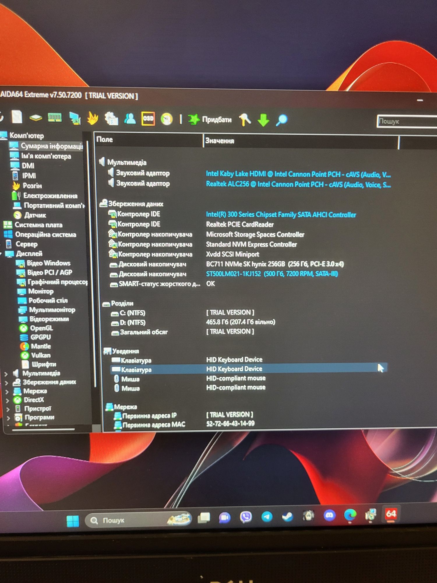Screen dimensions: 437x583
Task: Click the green RAM module toolbar icon
Action: coord(54,118)
